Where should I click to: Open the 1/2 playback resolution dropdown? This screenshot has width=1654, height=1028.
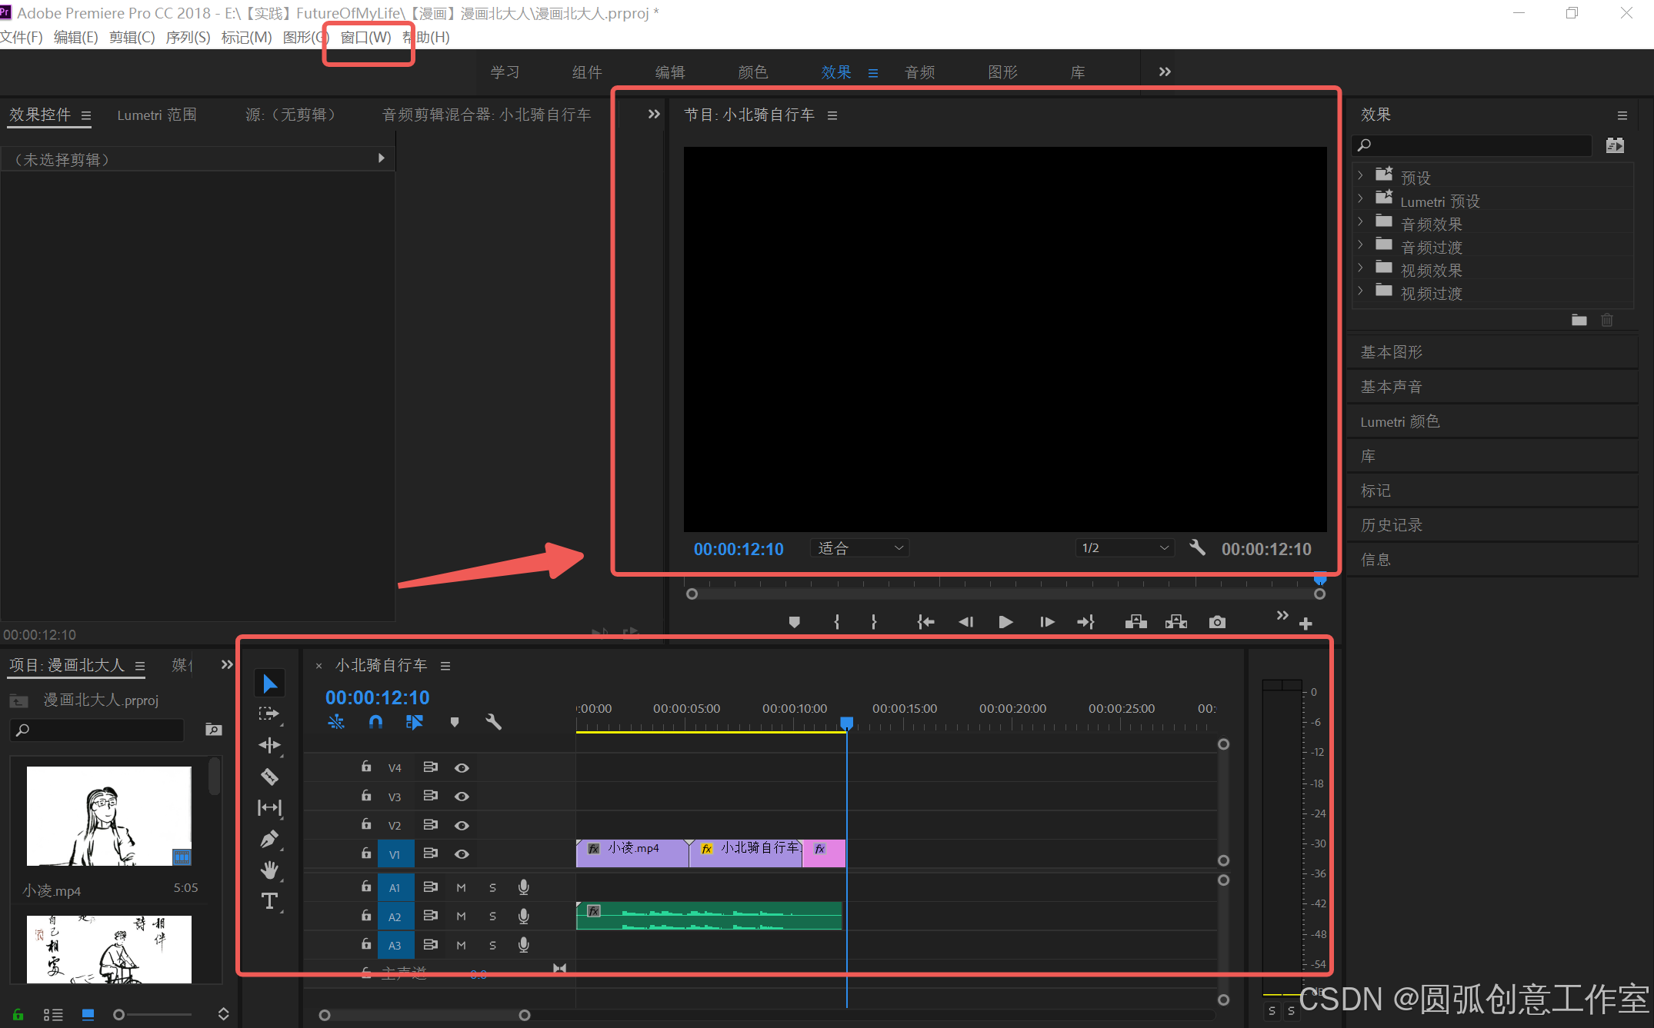(1124, 548)
